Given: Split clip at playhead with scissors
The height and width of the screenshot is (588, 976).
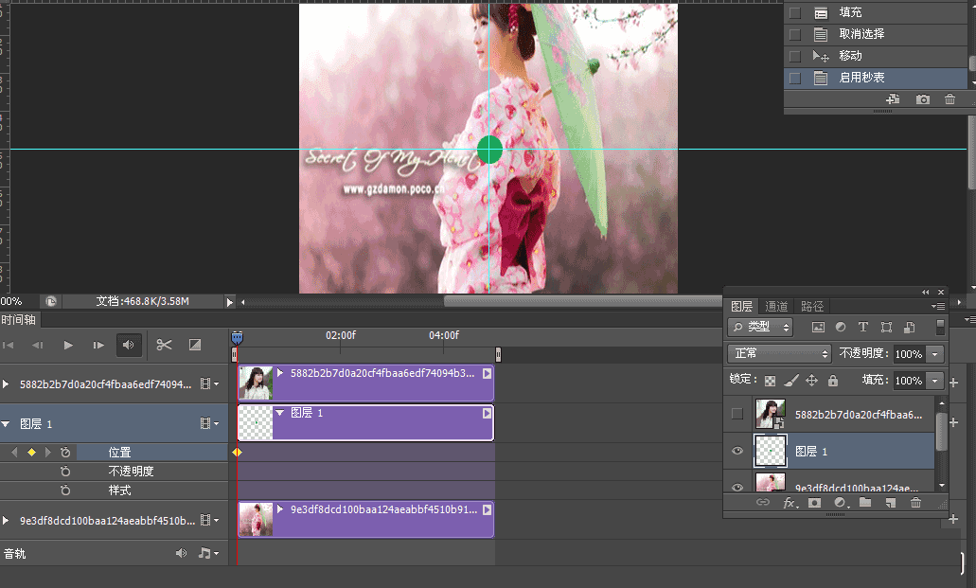Looking at the screenshot, I should point(165,345).
